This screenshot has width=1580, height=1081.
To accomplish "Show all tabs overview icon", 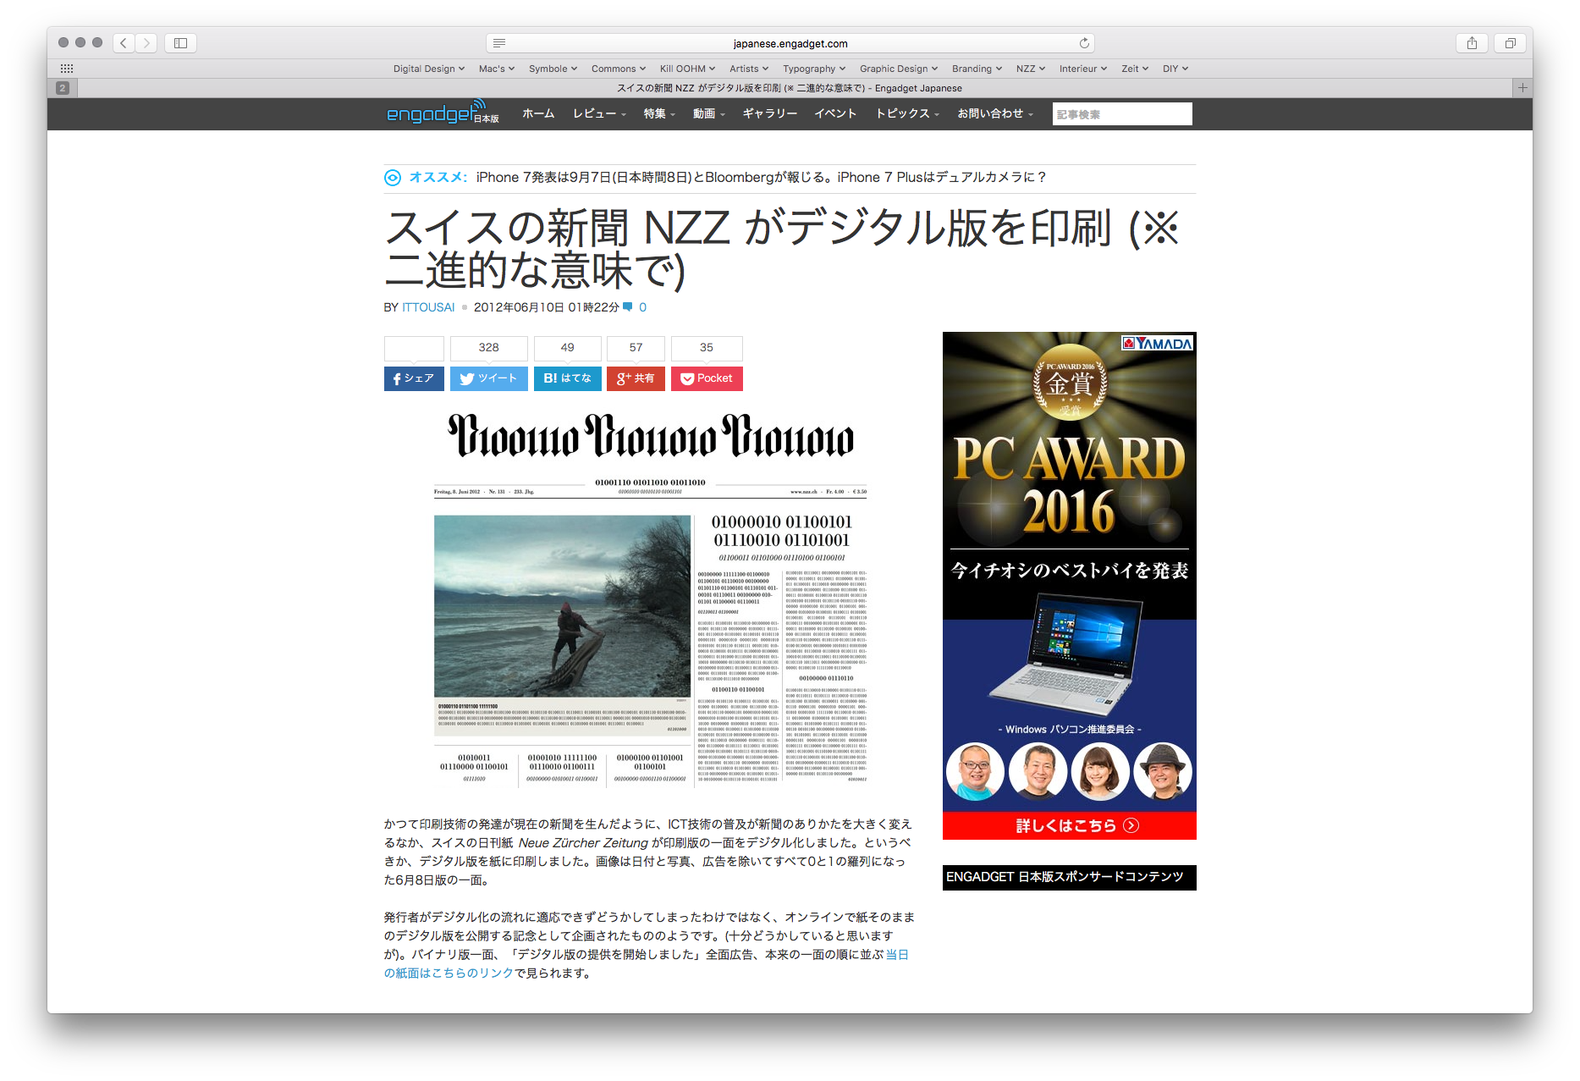I will coord(1510,43).
